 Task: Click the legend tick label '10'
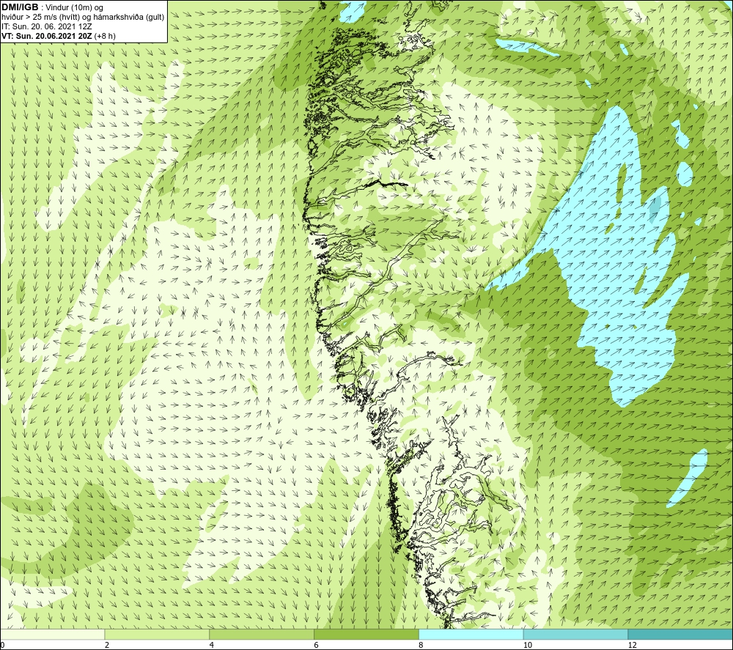527,646
